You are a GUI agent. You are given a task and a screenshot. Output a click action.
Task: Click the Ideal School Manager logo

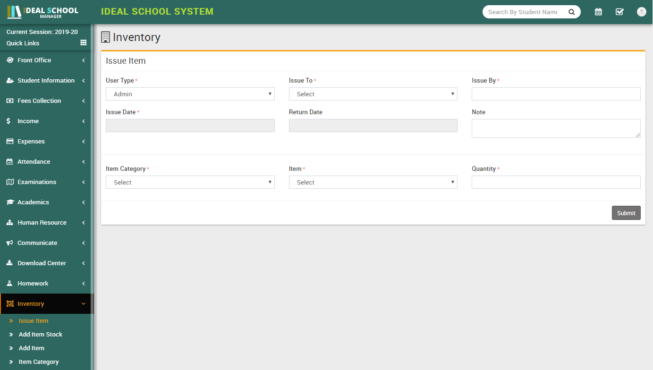[x=43, y=12]
